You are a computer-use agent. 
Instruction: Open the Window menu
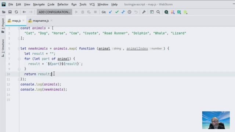(103, 4)
